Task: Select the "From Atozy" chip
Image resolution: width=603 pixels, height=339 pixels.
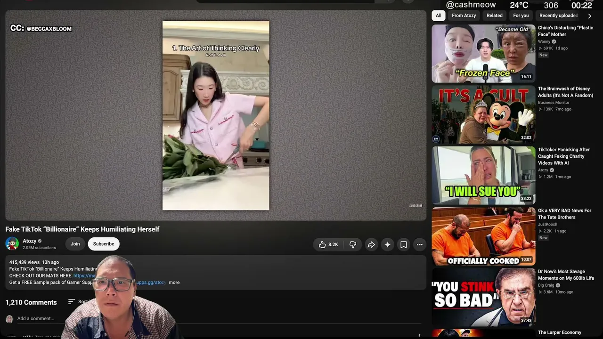Action: click(464, 16)
